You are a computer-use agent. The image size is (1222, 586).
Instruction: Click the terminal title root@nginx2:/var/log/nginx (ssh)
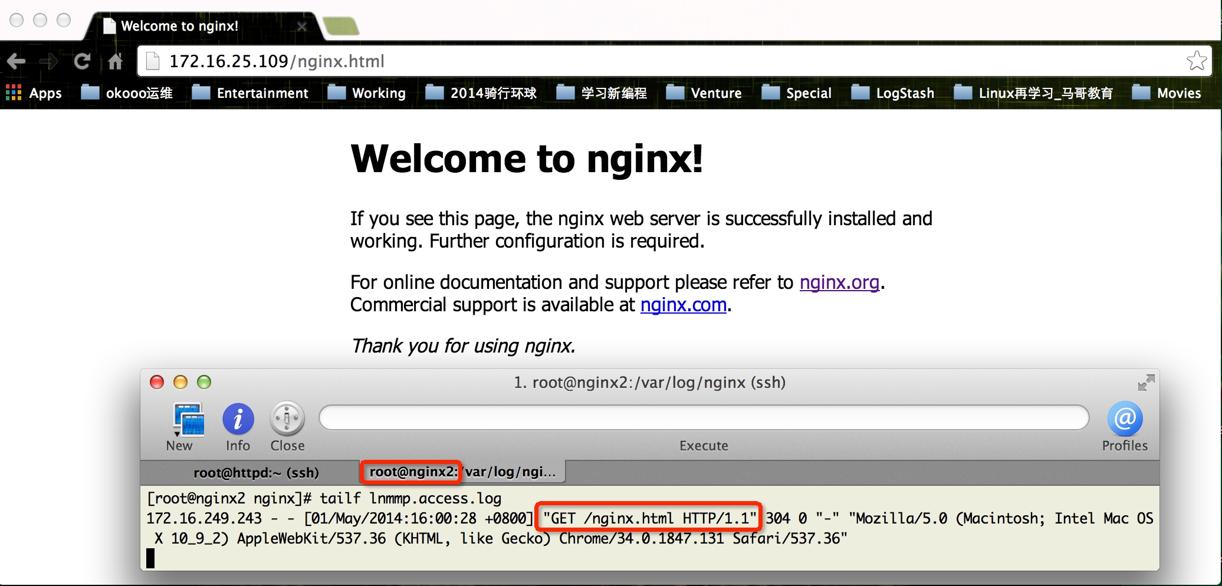click(649, 383)
